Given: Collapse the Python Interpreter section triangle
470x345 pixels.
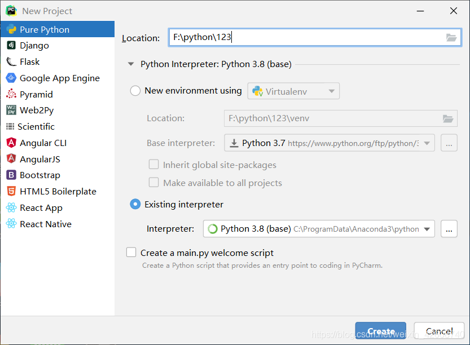Looking at the screenshot, I should (131, 64).
